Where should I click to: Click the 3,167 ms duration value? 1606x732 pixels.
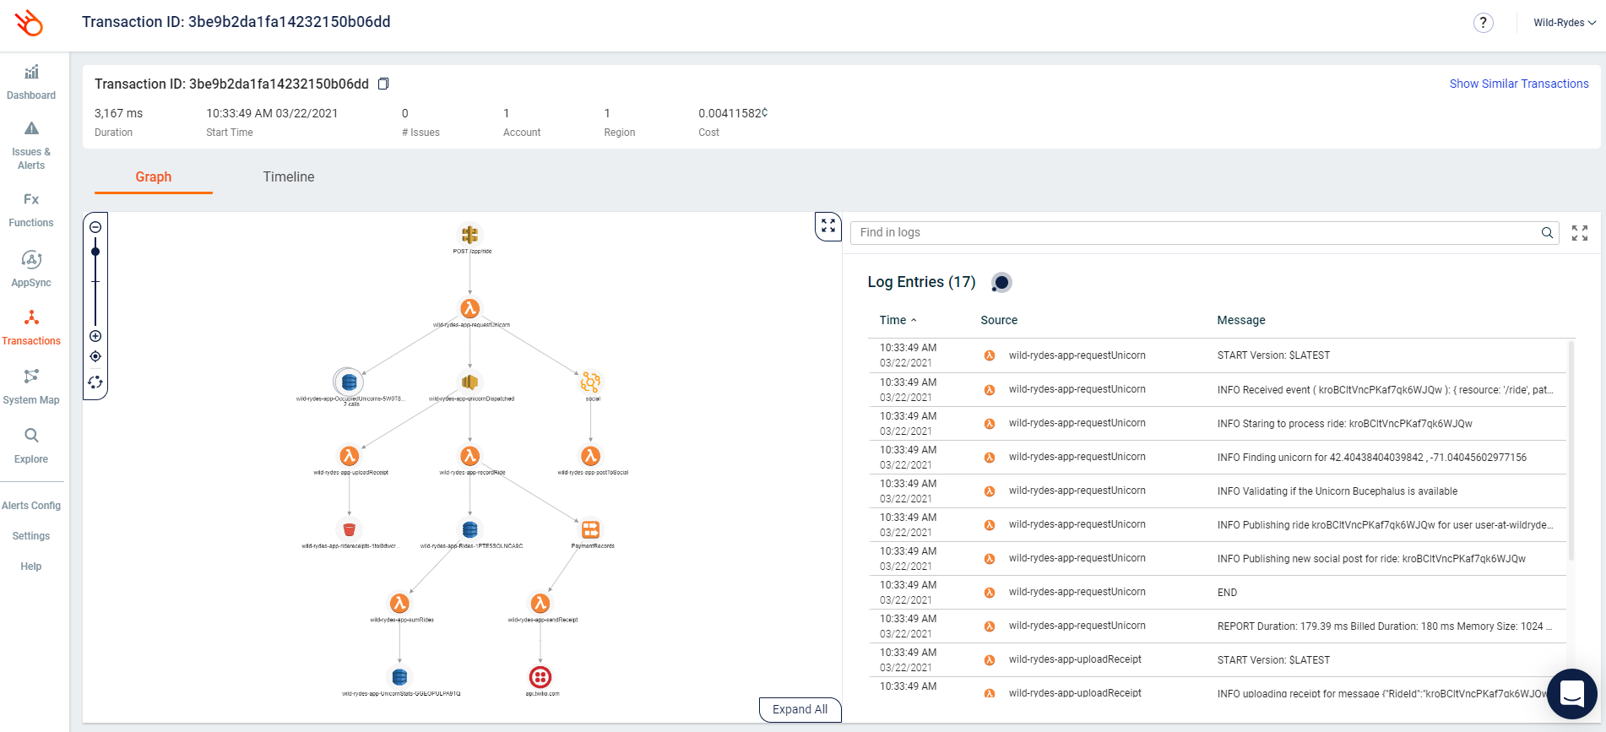pos(118,113)
